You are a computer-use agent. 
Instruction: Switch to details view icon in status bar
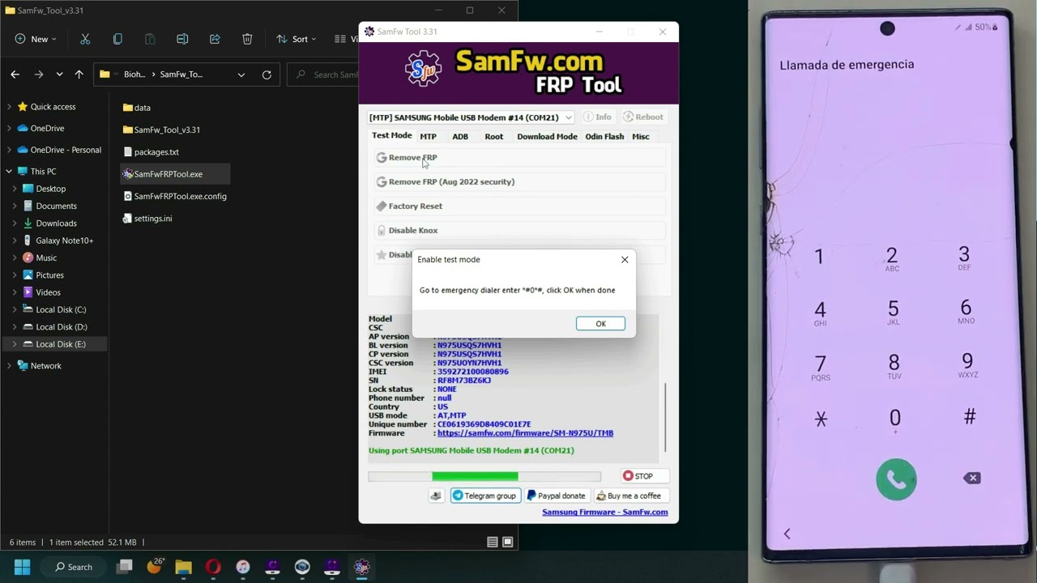pyautogui.click(x=492, y=543)
